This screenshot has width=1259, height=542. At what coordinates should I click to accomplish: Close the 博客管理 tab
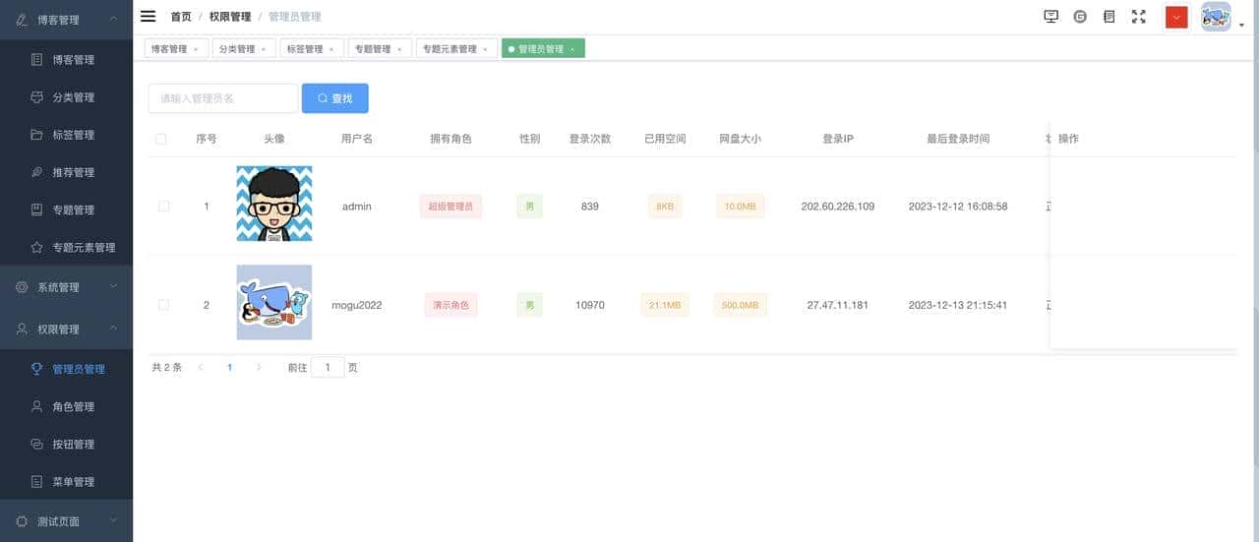196,49
